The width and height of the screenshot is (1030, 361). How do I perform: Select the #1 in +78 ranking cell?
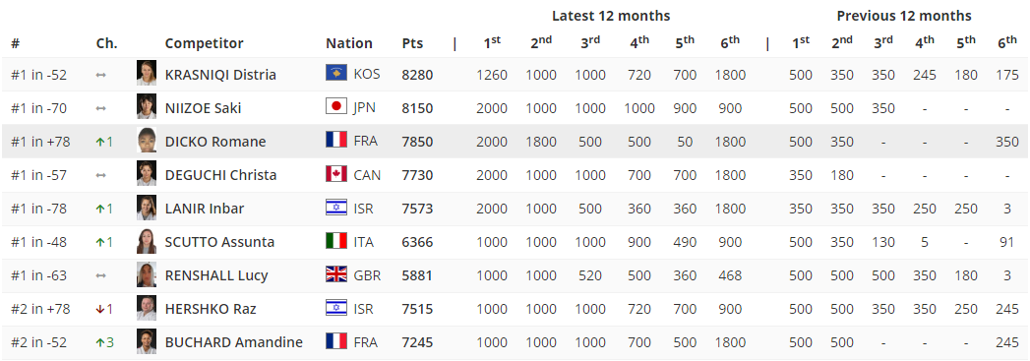tap(40, 142)
